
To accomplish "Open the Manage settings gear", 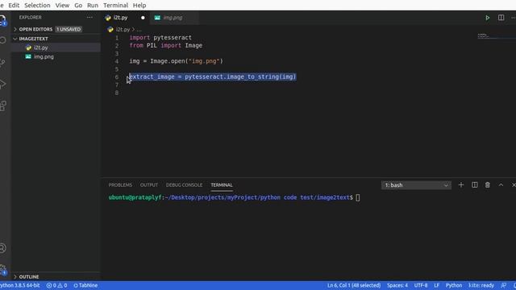I will coord(3,270).
